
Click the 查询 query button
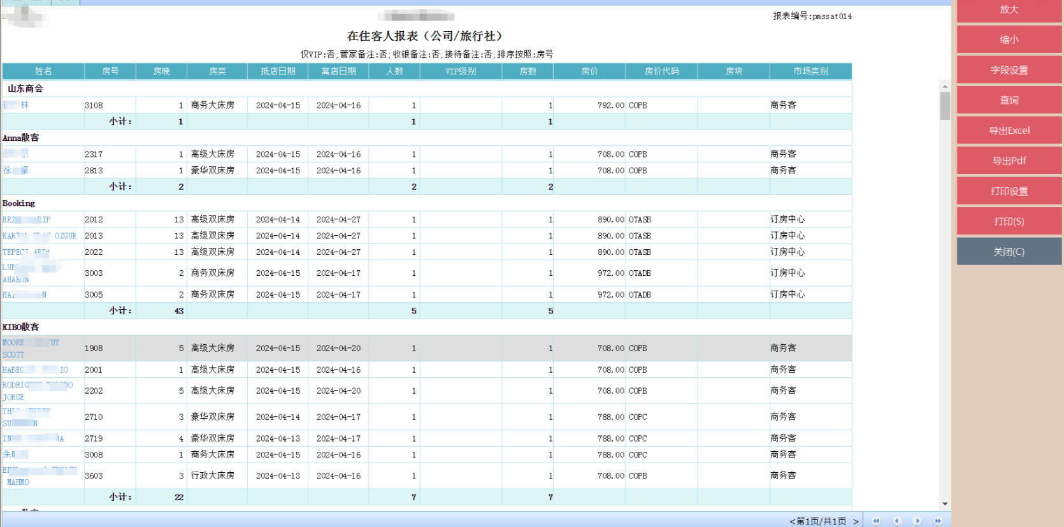click(x=1009, y=100)
